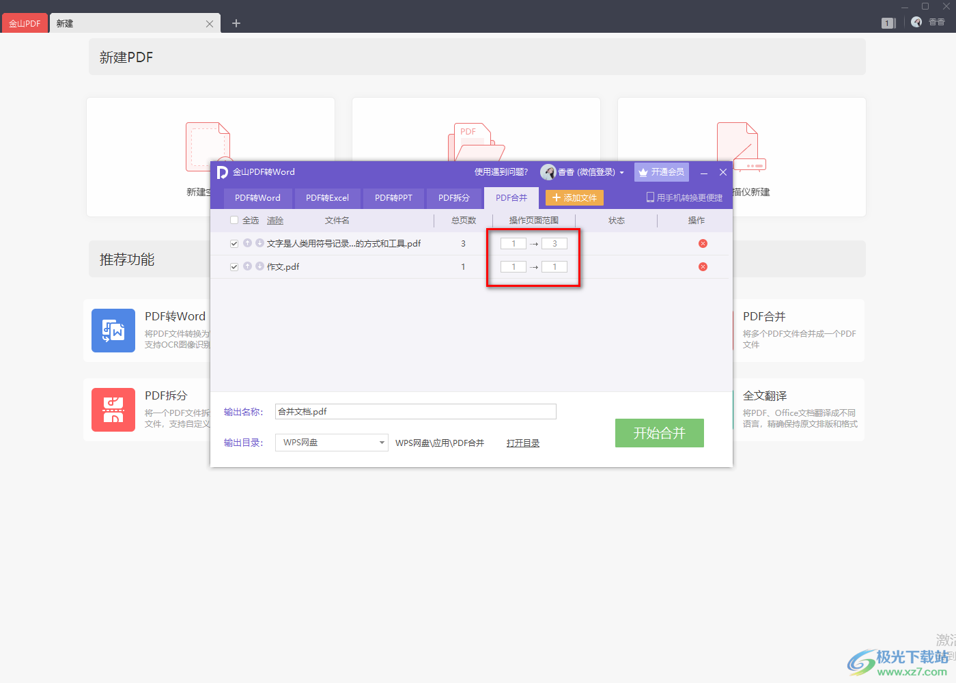
Task: Switch to the PDF转Word tab
Action: [x=257, y=198]
